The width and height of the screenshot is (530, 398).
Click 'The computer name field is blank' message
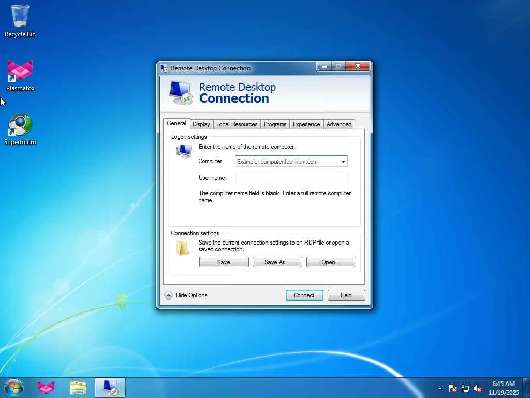coord(274,196)
